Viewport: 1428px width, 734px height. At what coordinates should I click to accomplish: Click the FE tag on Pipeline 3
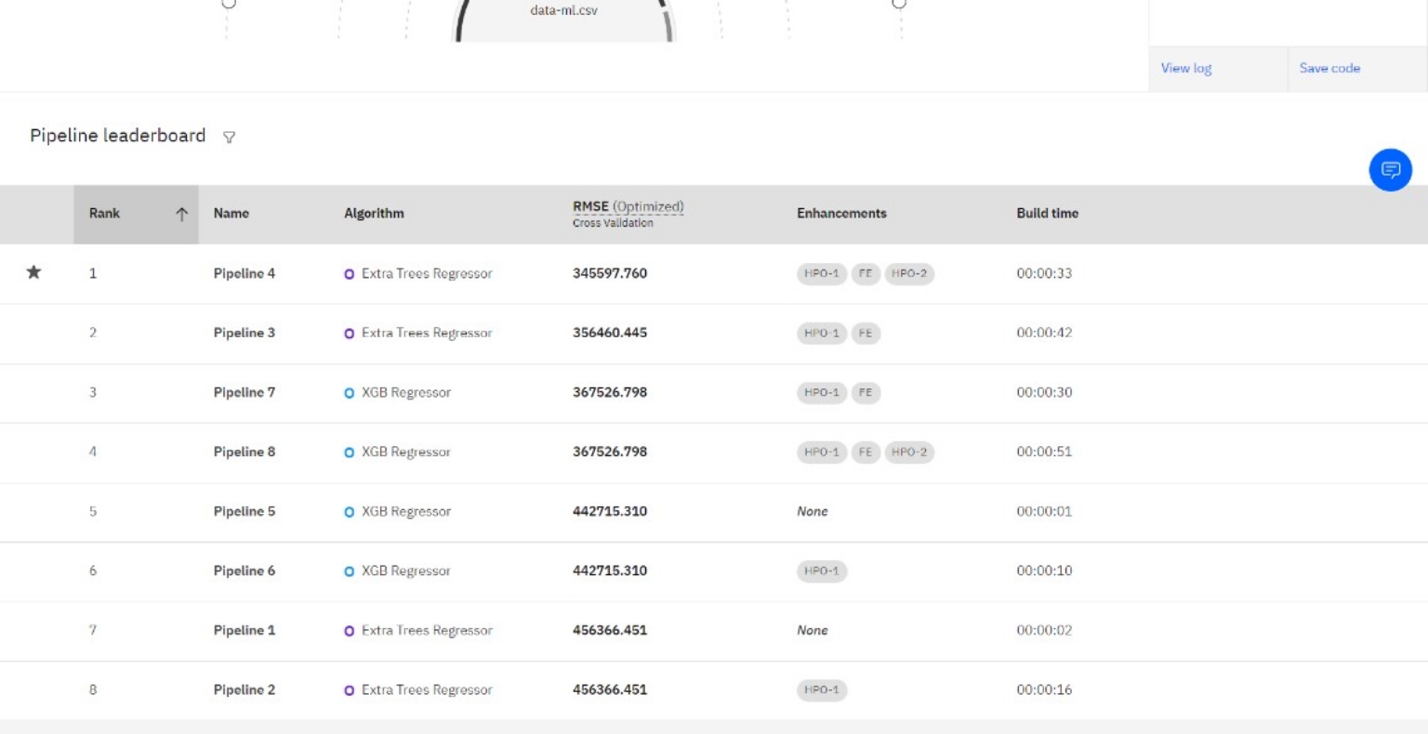click(x=865, y=334)
